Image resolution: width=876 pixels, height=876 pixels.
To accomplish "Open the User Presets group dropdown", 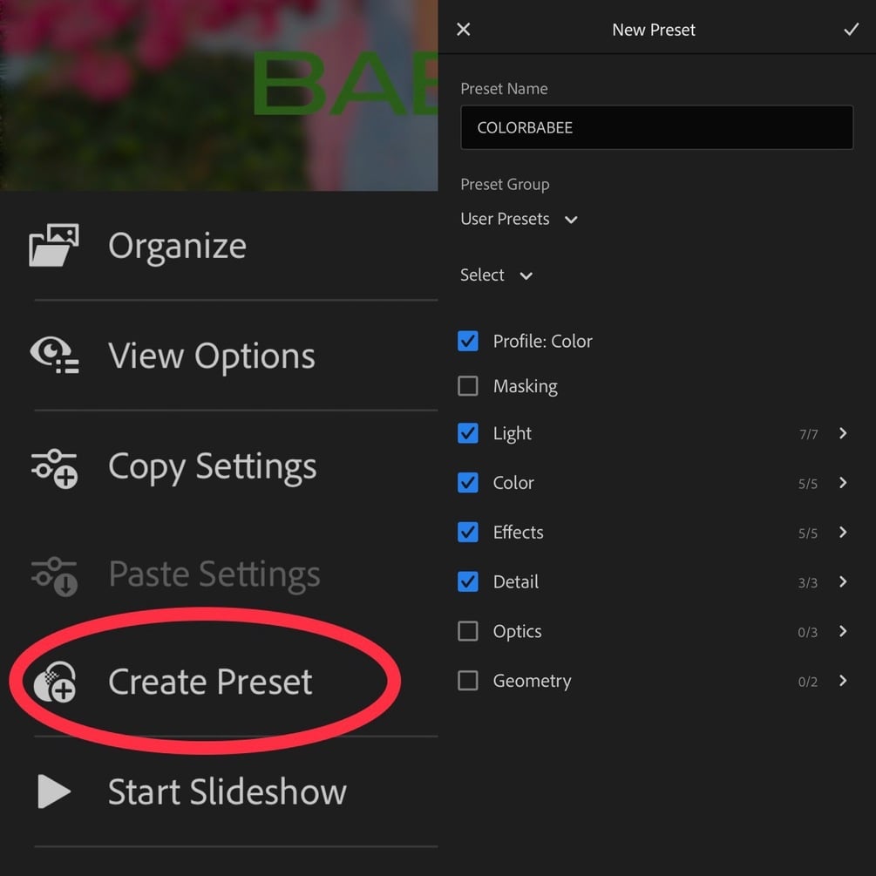I will [x=519, y=220].
